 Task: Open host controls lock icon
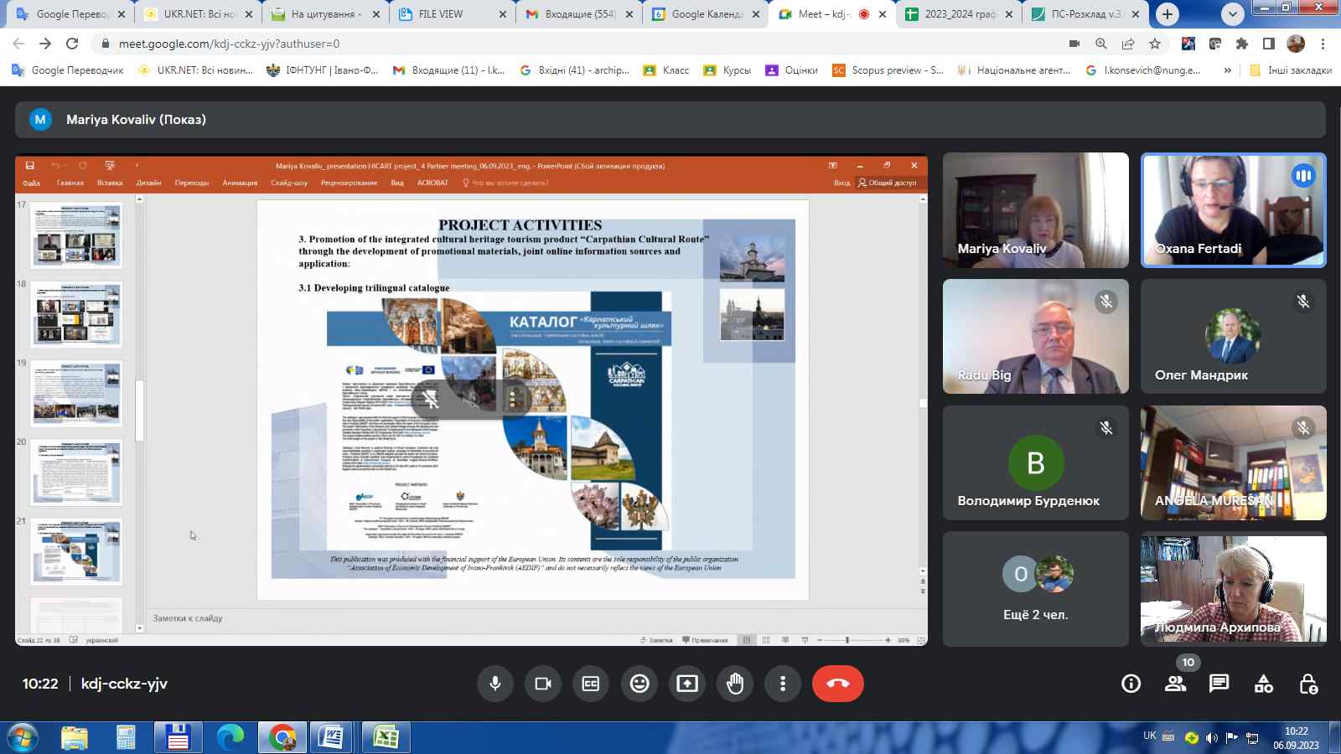(1307, 684)
